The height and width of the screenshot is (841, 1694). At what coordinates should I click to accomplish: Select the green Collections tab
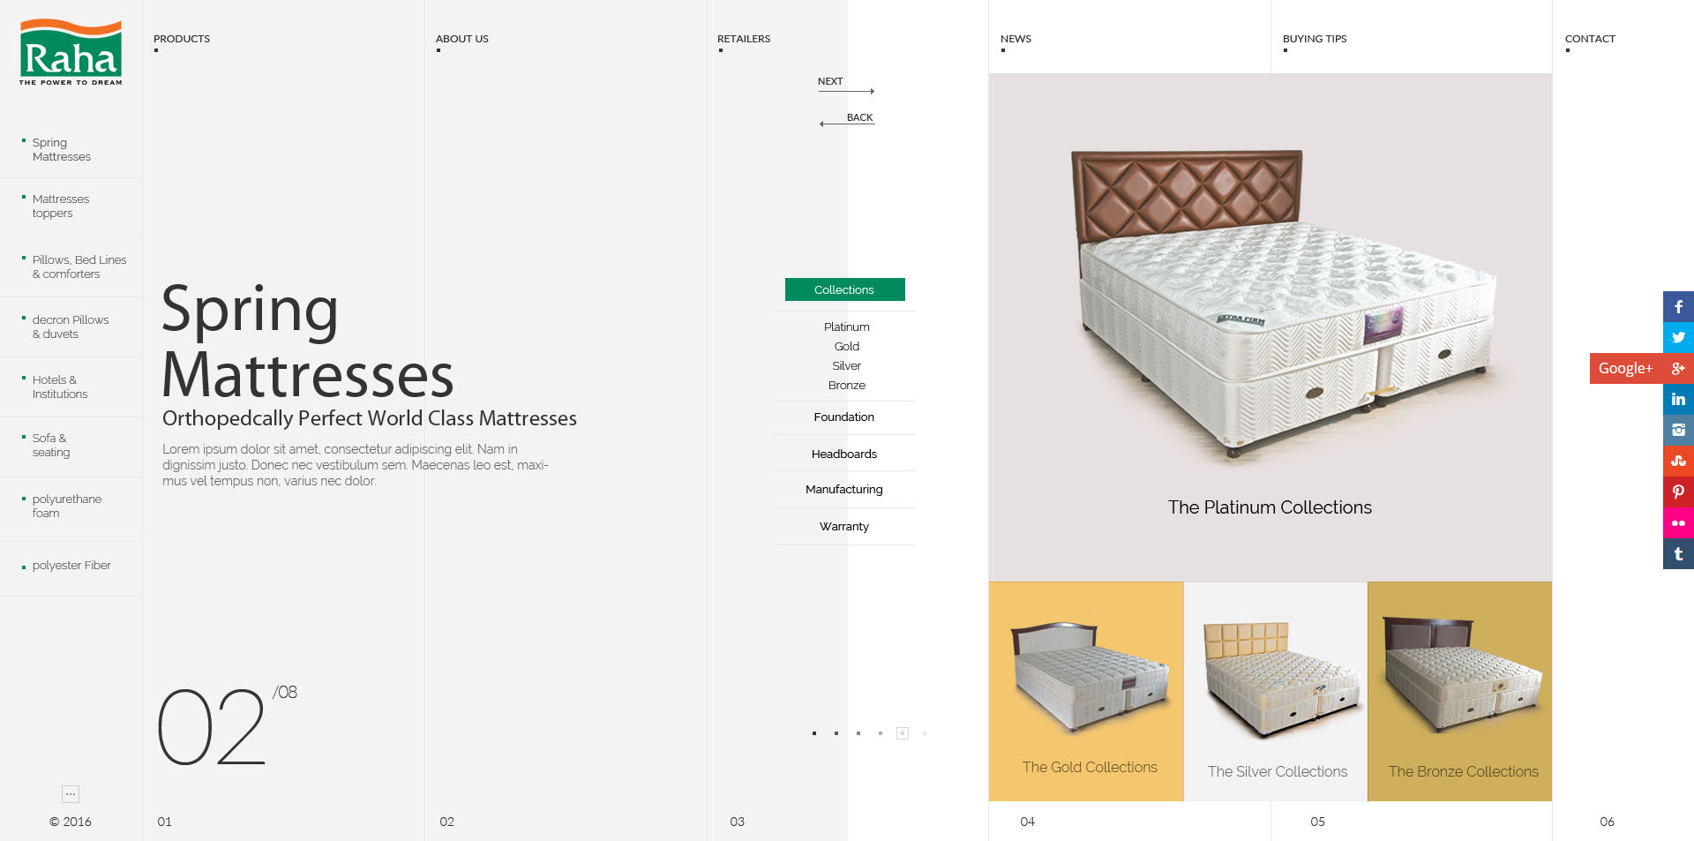click(x=844, y=289)
